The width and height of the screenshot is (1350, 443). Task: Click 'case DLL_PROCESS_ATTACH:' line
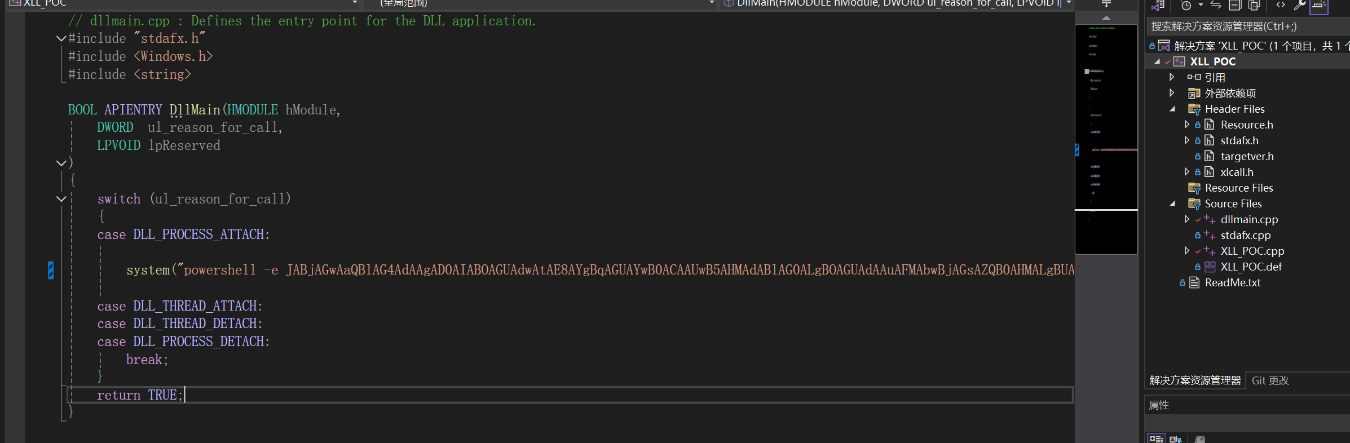183,234
